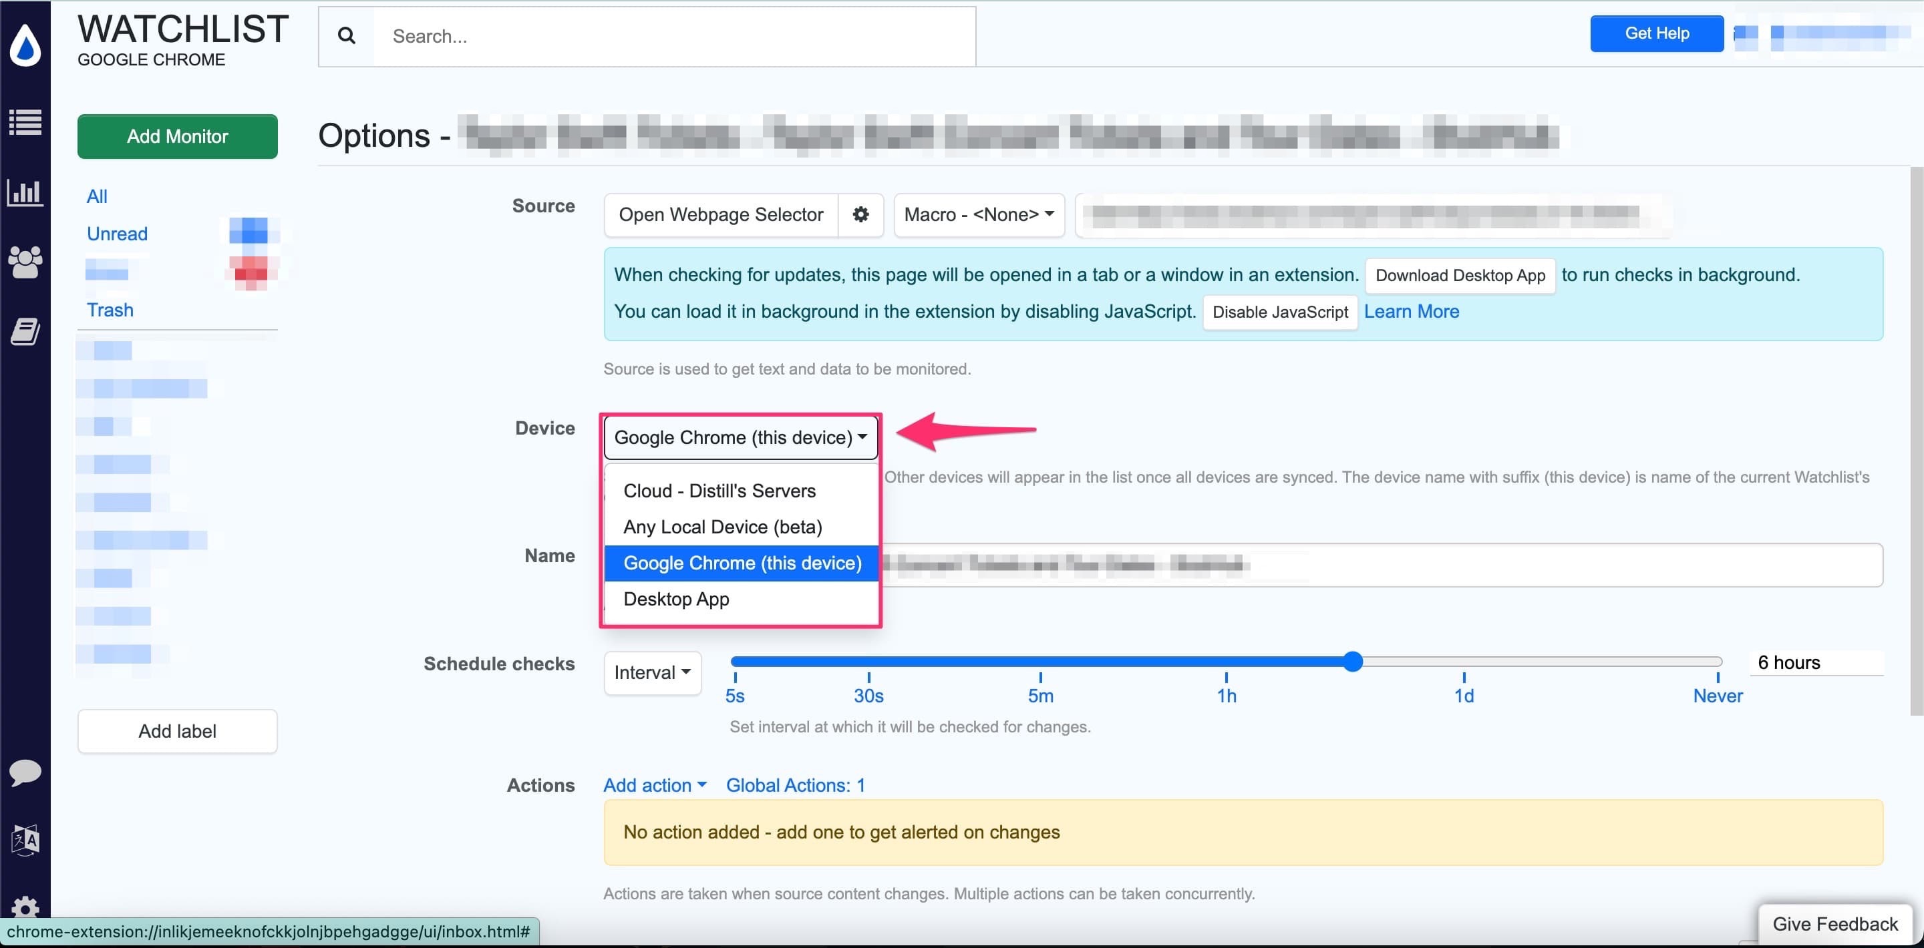
Task: Open the Macro dropdown
Action: pos(977,215)
